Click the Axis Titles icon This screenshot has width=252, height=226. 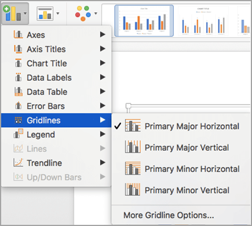pyautogui.click(x=18, y=49)
